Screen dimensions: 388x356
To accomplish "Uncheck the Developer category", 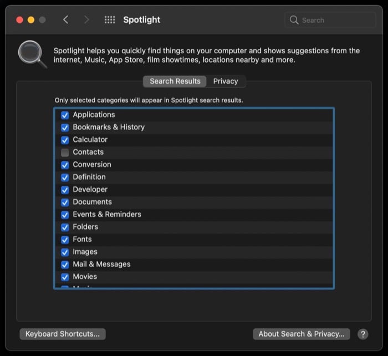I will [x=65, y=190].
